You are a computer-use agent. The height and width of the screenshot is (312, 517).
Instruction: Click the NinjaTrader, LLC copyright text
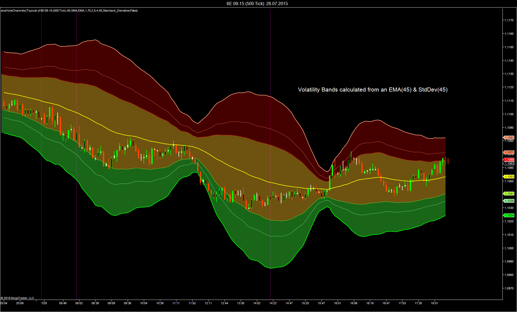coord(18,298)
